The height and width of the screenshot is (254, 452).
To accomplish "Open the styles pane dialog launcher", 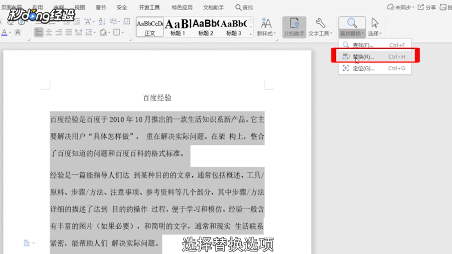I will 277,40.
